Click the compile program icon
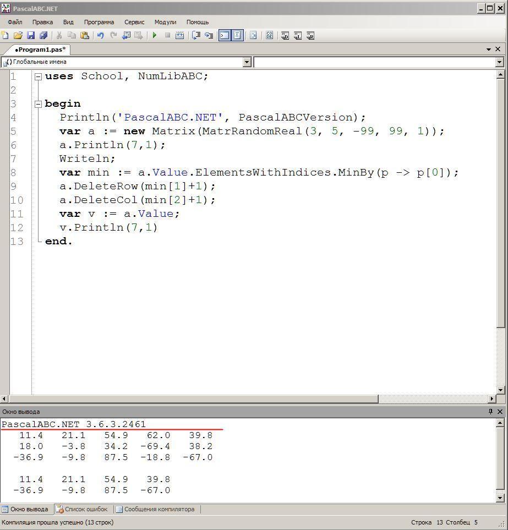This screenshot has width=508, height=530. [180, 35]
